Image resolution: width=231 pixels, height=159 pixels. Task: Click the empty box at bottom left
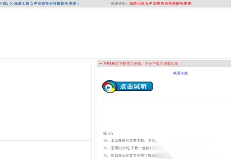coord(46,150)
